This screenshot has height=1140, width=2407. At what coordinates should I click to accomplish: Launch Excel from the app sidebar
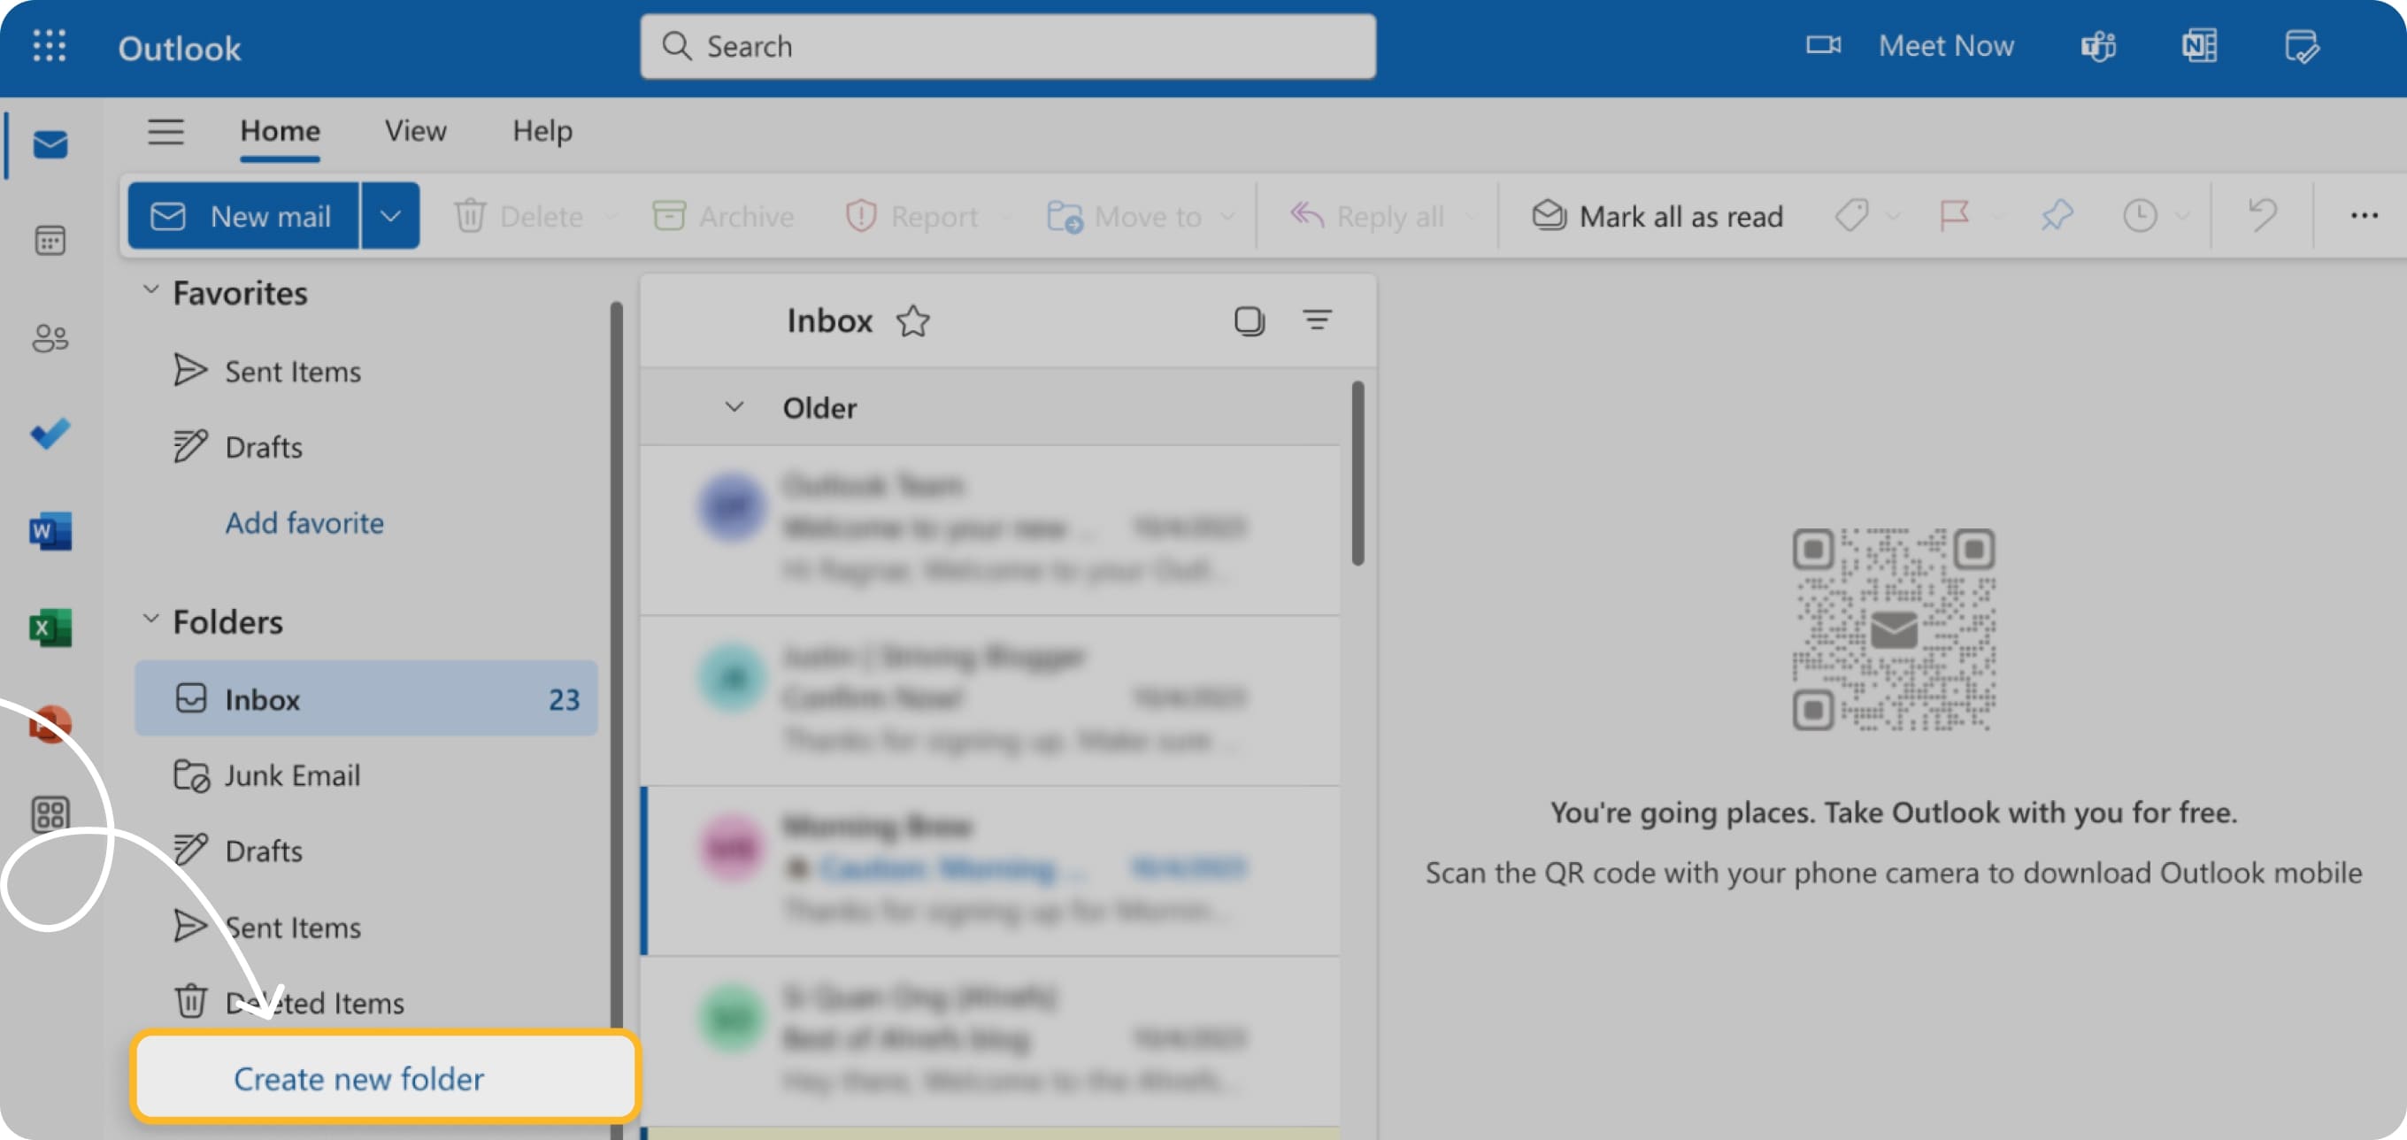[x=50, y=628]
